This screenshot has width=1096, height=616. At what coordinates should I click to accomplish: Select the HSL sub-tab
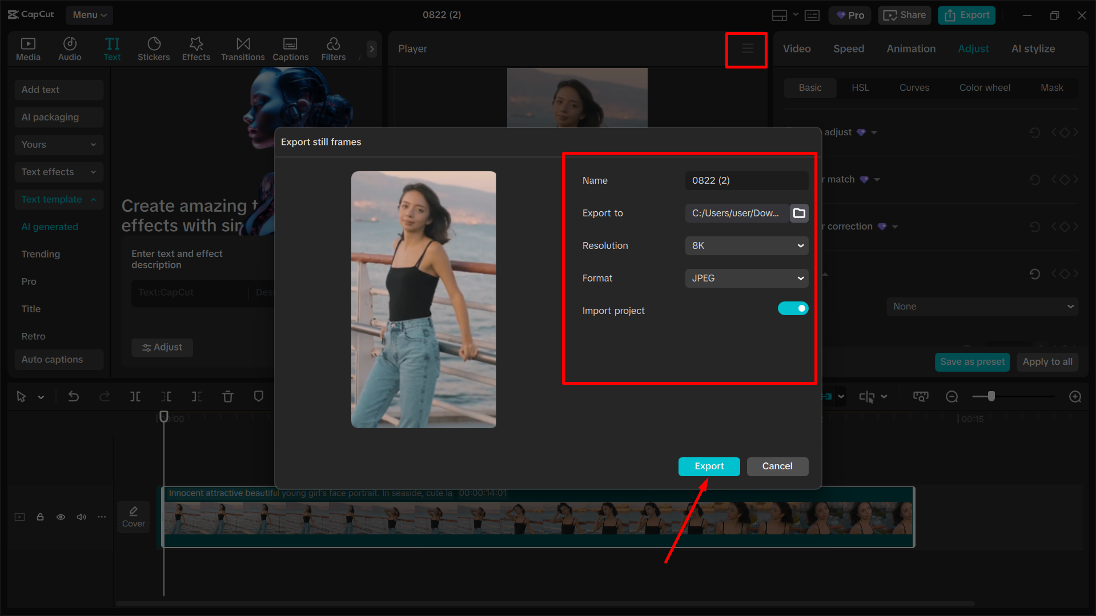(x=860, y=88)
